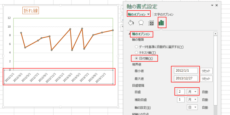The height and width of the screenshot is (115, 230).
Task: Select テキスト軸 radio button
Action: point(136,52)
